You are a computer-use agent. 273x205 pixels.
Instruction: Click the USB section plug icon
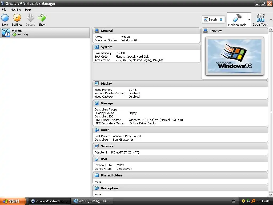[x=97, y=159]
